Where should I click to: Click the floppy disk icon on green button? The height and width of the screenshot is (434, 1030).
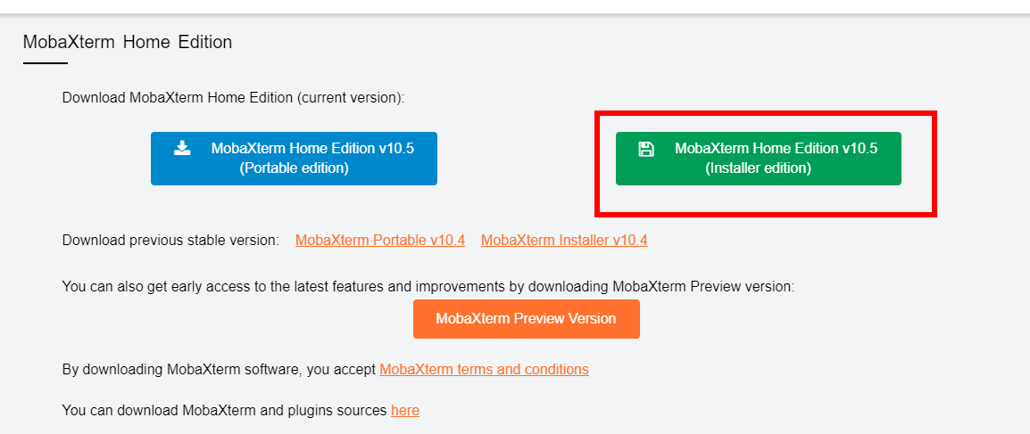click(646, 149)
